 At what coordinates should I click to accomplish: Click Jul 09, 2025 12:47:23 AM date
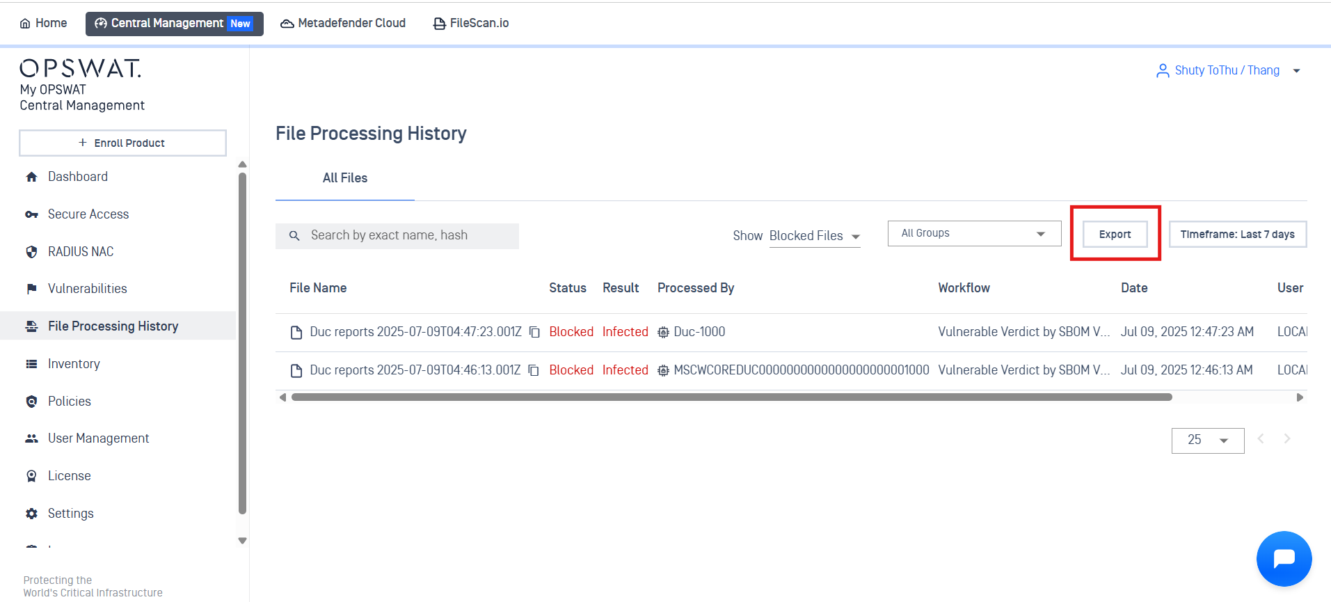pos(1187,332)
